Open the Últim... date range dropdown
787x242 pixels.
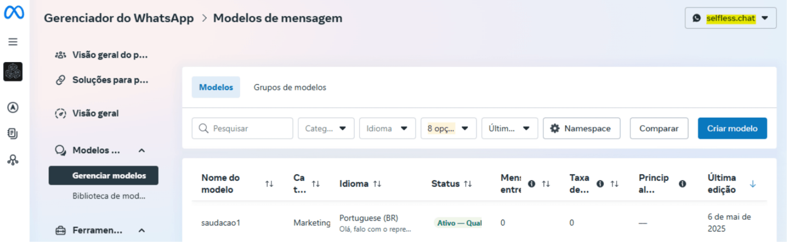510,128
